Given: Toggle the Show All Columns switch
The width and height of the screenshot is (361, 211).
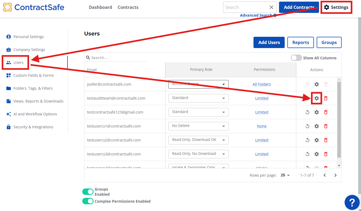Looking at the screenshot, I should [x=296, y=58].
